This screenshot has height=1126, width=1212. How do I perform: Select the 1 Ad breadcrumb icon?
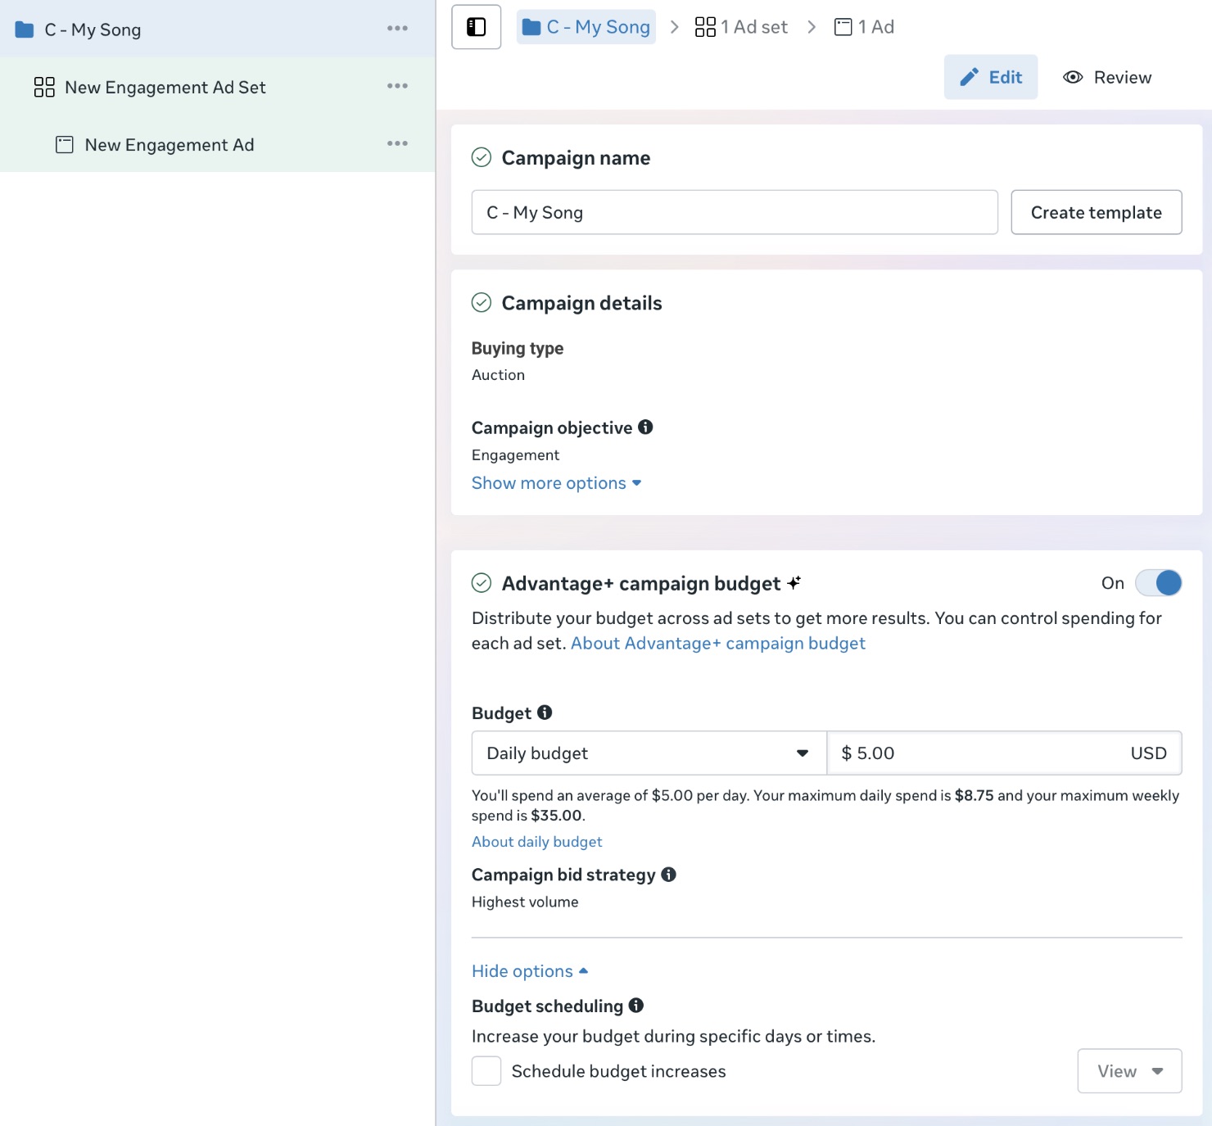[842, 26]
